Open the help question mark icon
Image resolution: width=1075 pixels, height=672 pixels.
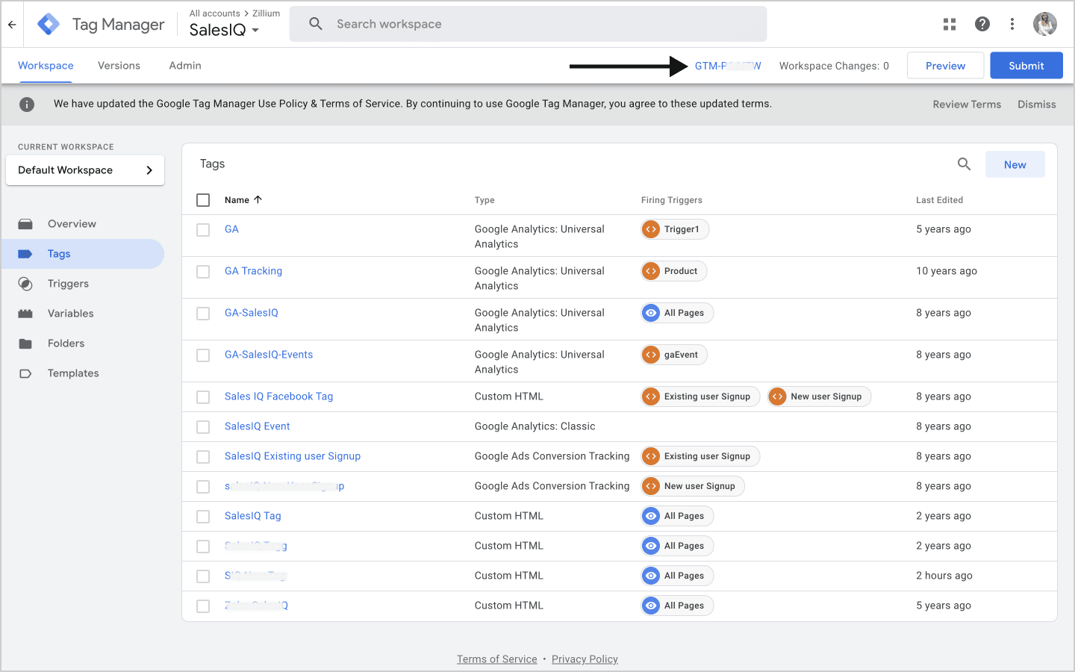[982, 25]
